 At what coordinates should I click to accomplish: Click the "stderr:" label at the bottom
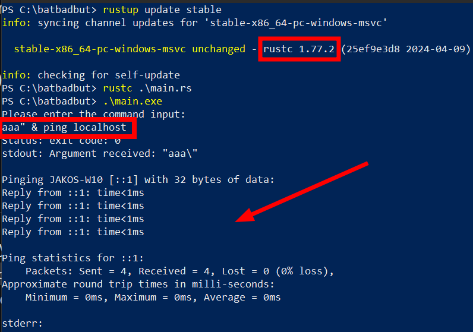[22, 324]
